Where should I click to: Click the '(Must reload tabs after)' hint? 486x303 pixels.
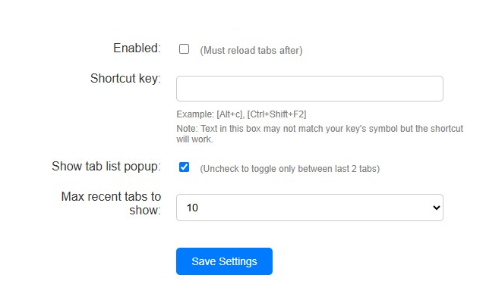[251, 51]
